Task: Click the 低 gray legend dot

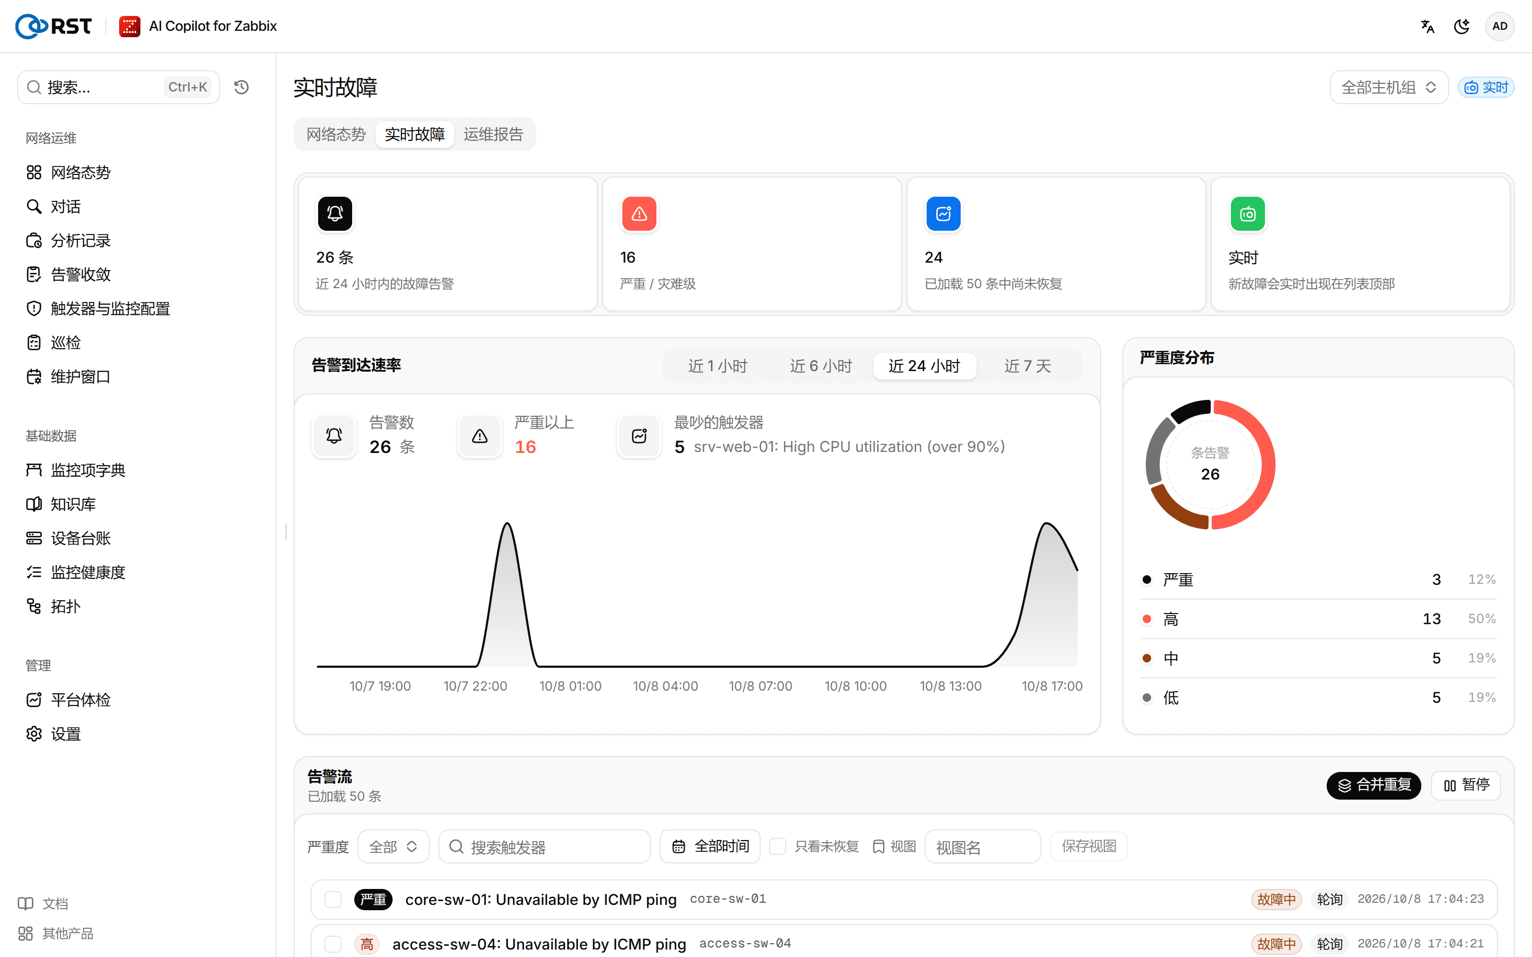Action: click(1146, 698)
